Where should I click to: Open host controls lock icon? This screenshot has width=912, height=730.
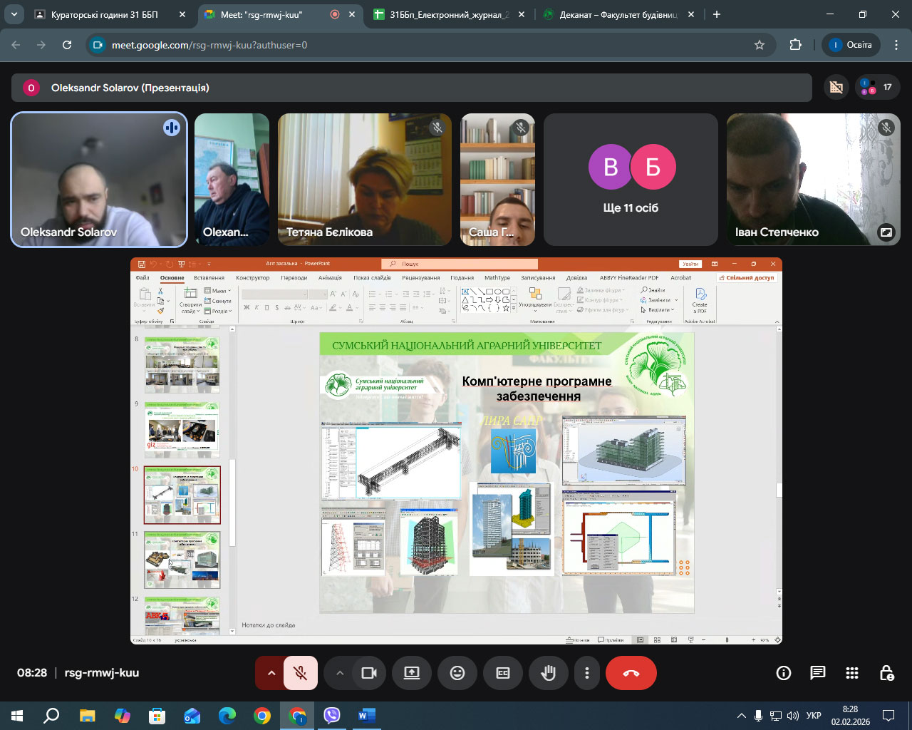pos(886,673)
